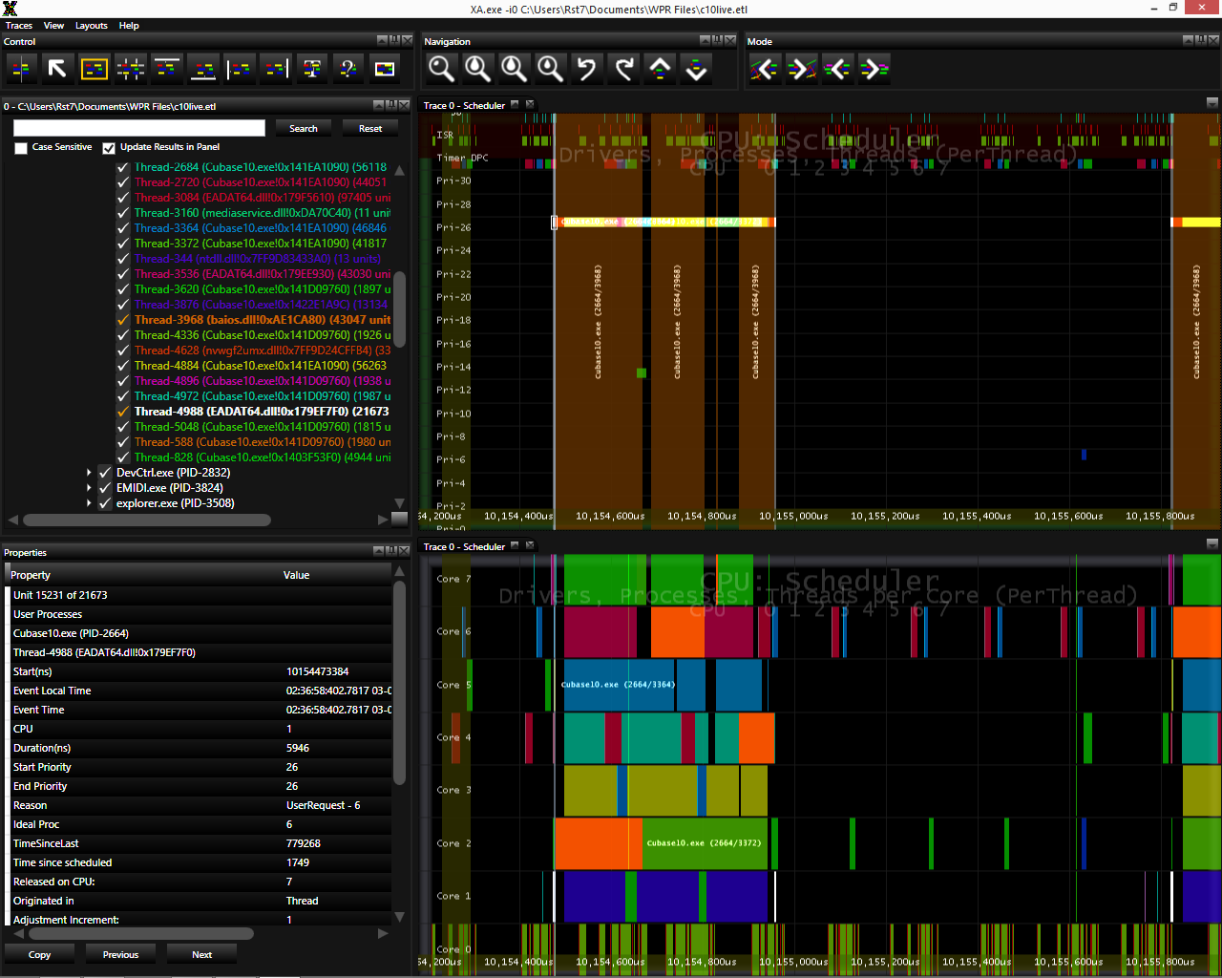The image size is (1222, 978).
Task: Click the Search button
Action: point(304,128)
